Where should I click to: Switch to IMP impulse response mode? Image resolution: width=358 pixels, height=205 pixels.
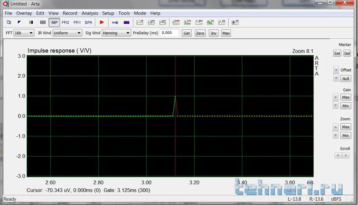pyautogui.click(x=54, y=22)
